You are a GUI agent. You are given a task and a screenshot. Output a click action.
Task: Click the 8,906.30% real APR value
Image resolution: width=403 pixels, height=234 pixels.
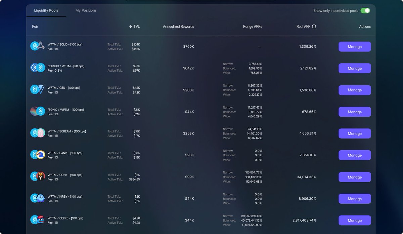coord(308,199)
